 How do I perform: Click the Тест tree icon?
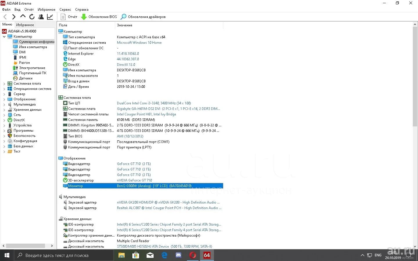point(10,151)
